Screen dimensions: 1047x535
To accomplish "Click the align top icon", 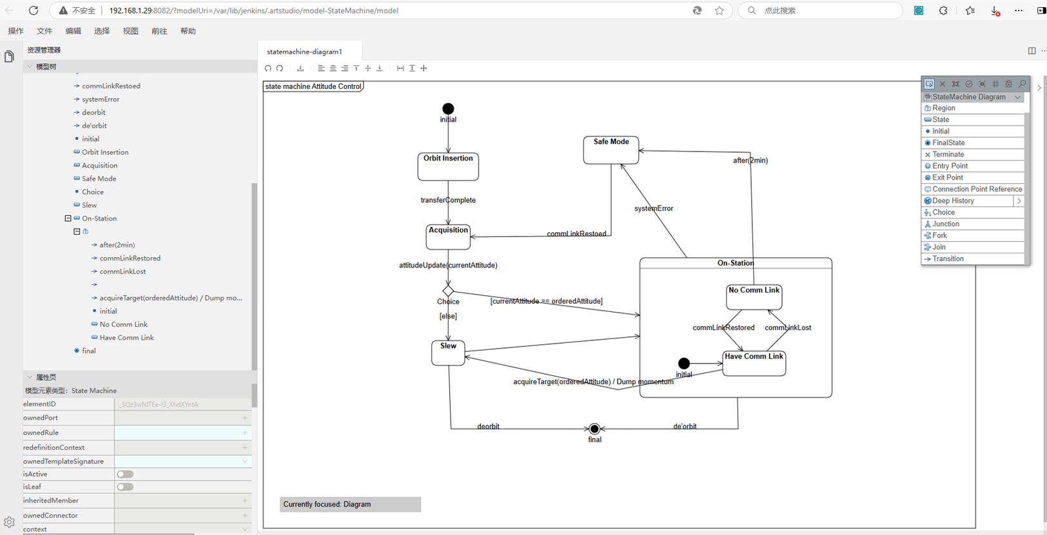I will click(356, 68).
